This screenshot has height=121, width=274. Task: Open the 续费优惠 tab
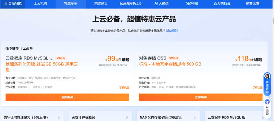click(x=252, y=3)
